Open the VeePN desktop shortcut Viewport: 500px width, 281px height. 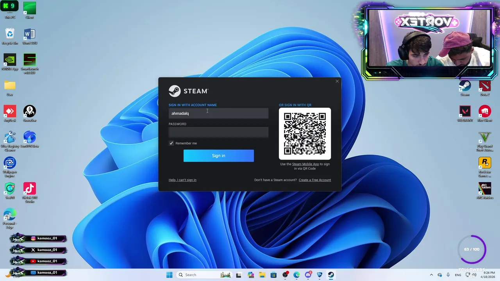pyautogui.click(x=10, y=190)
